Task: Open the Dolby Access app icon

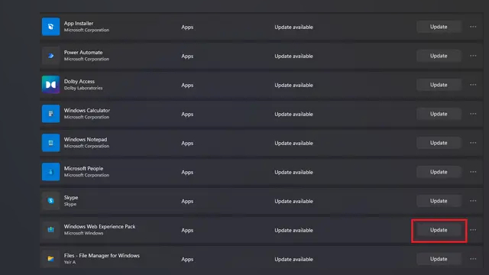Action: (51, 85)
